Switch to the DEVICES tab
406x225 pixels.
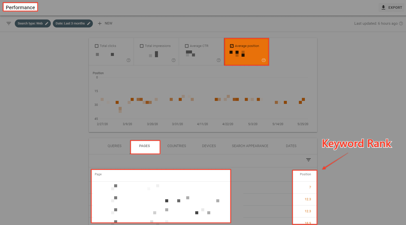[x=209, y=146]
